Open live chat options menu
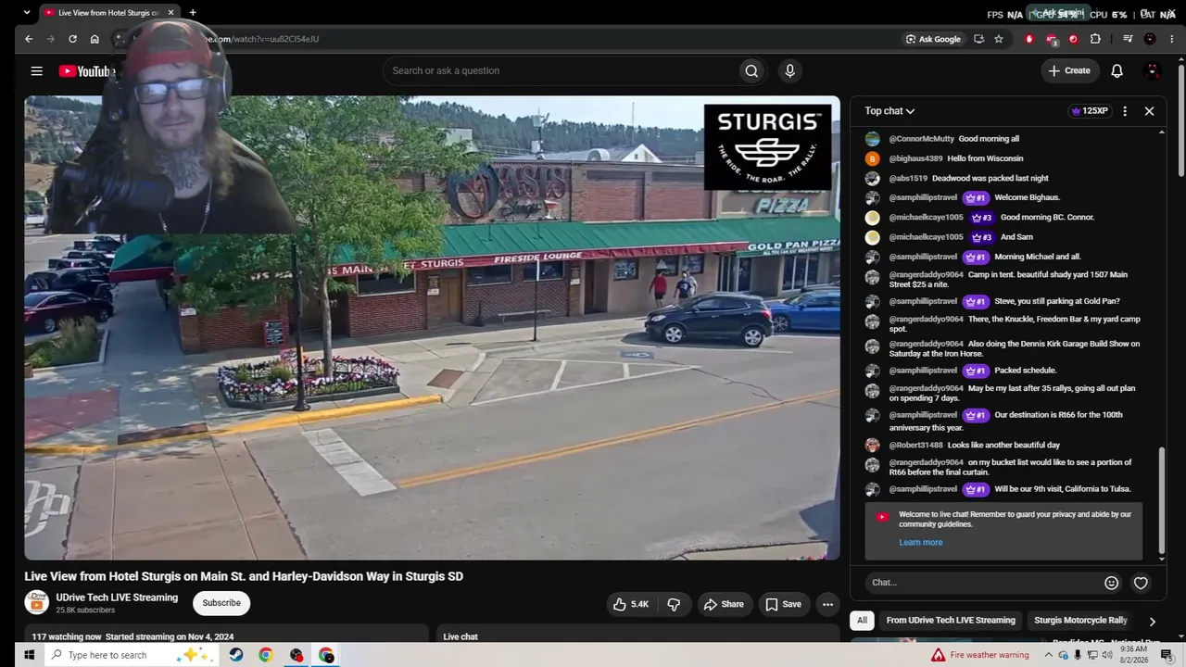 1125,111
